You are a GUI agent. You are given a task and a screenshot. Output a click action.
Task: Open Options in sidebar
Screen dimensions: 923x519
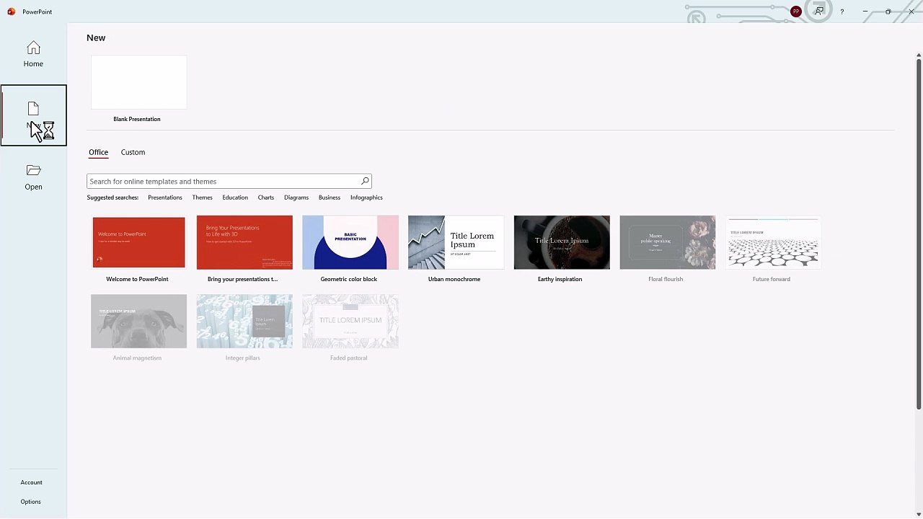31,502
